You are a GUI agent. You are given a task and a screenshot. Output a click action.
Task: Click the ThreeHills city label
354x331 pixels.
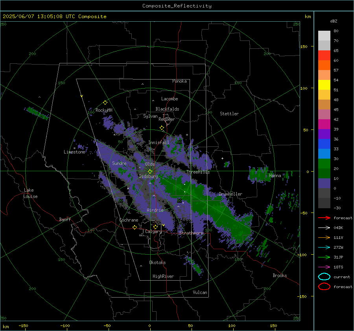(x=198, y=172)
